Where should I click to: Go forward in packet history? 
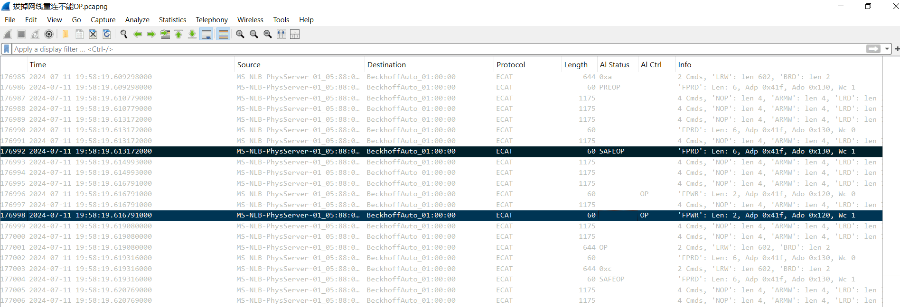[x=151, y=34]
